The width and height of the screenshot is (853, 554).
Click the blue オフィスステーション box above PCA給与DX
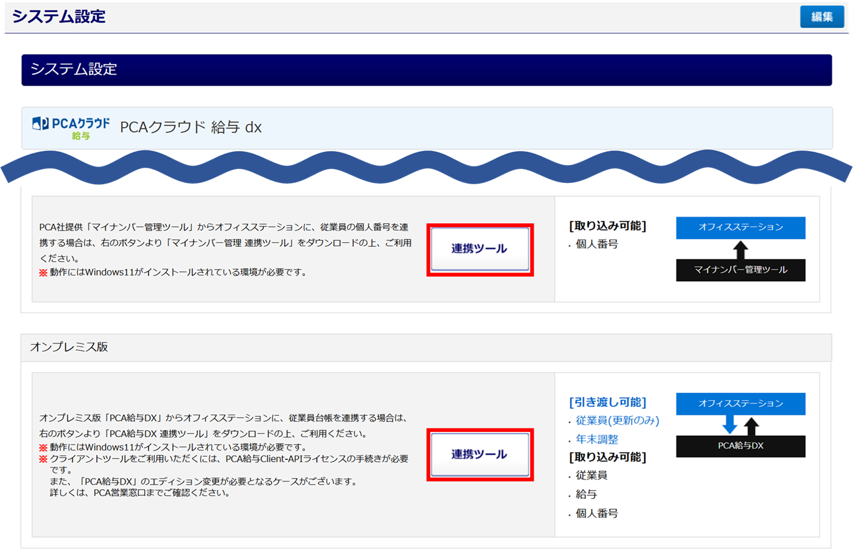point(741,403)
